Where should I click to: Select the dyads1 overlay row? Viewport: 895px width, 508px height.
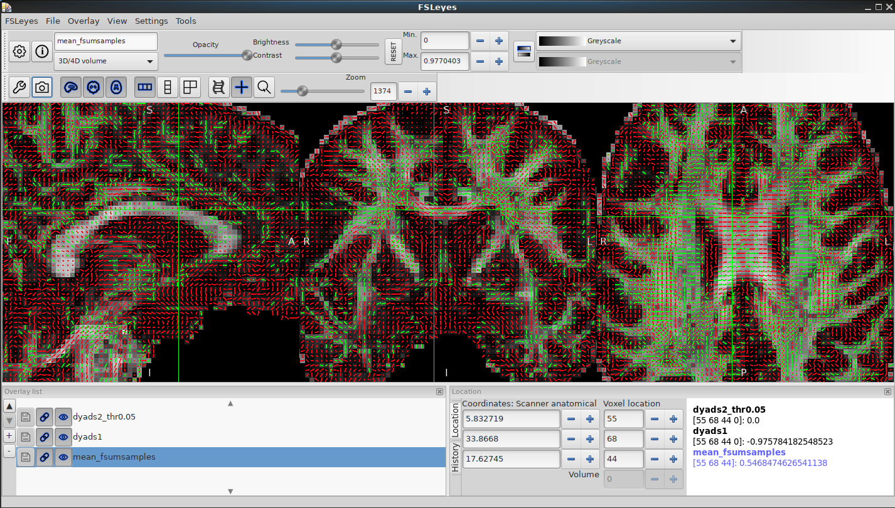(x=231, y=437)
